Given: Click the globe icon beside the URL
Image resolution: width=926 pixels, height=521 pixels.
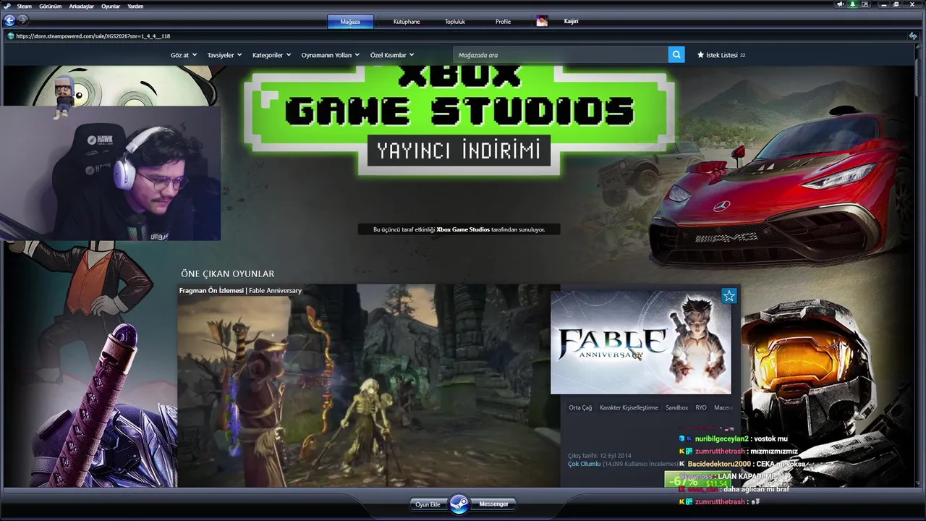Looking at the screenshot, I should 11,36.
